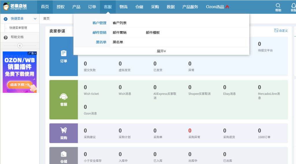This screenshot has height=164, width=296.
Task: Click the customer service headset tile icon
Action: point(64,97)
